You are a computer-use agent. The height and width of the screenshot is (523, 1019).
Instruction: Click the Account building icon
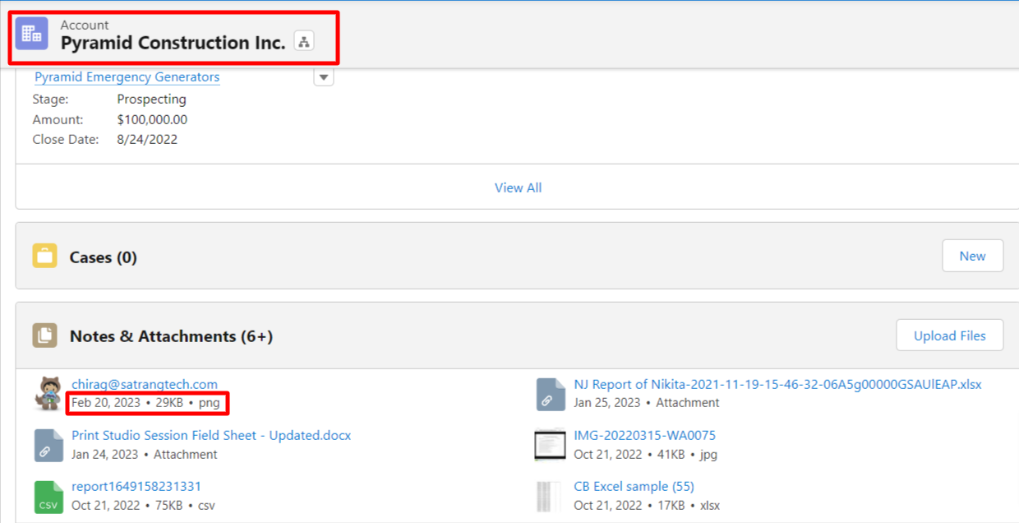pos(32,34)
